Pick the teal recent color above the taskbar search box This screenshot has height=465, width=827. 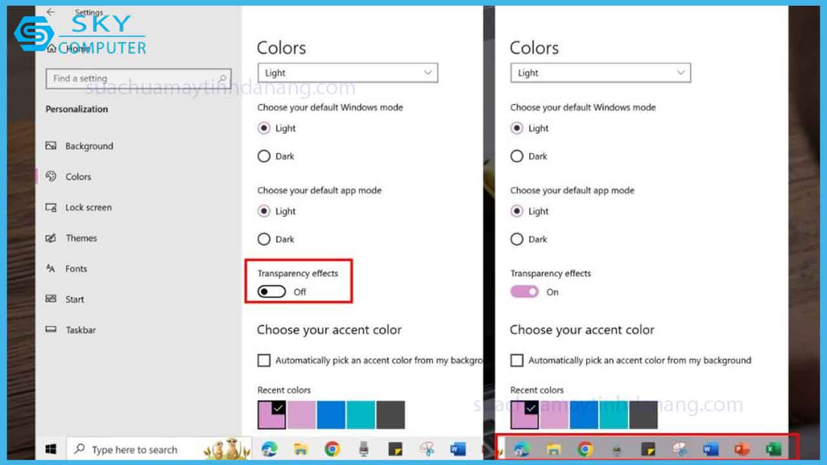361,415
